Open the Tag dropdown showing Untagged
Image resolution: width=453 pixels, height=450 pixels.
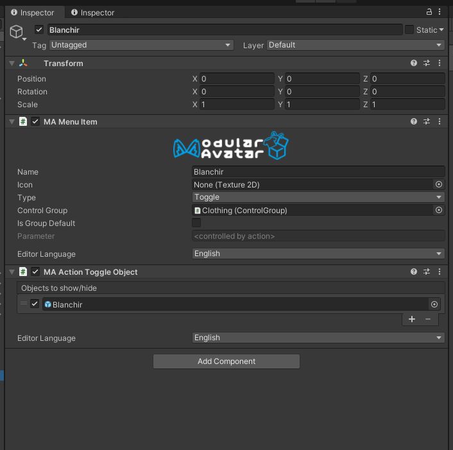[x=141, y=45]
